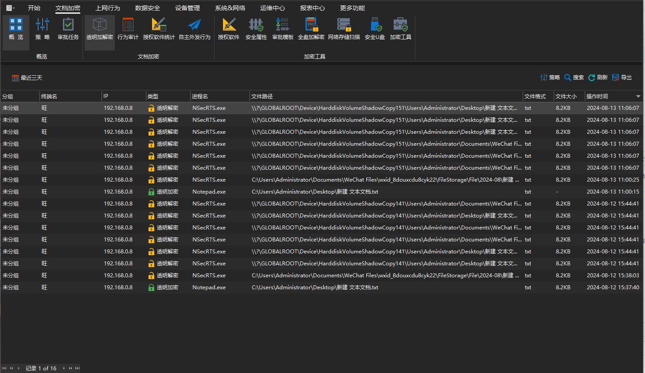Open the 网络存储扫描 network storage scan icon
This screenshot has width=645, height=373.
(344, 29)
